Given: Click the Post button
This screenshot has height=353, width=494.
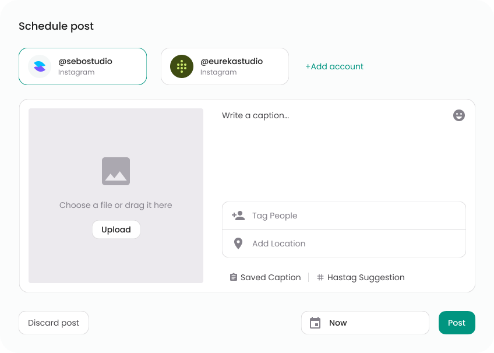Looking at the screenshot, I should click(x=457, y=323).
